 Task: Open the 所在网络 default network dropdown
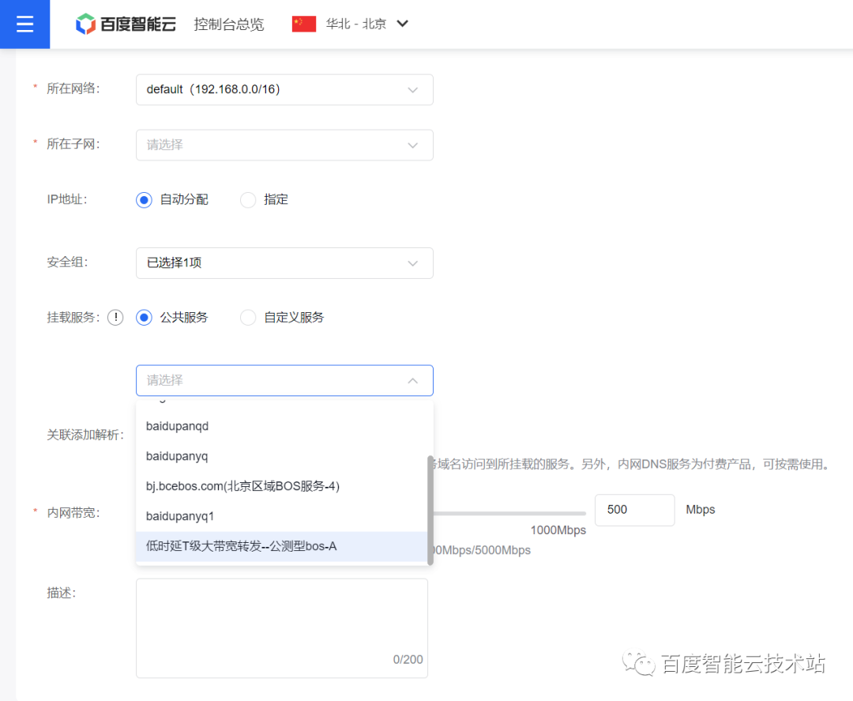coord(284,90)
